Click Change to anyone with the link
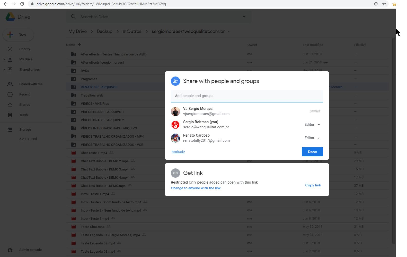 (196, 188)
